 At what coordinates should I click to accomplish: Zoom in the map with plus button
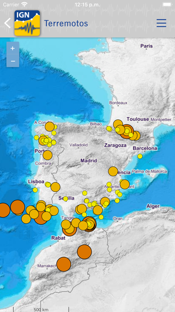[12, 48]
